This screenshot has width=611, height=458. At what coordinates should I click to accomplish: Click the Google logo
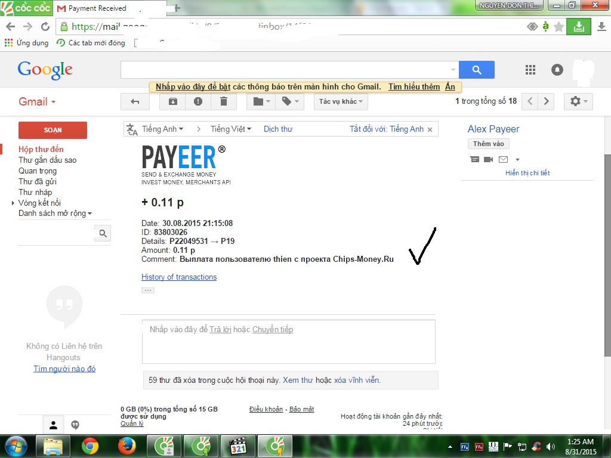(x=45, y=70)
